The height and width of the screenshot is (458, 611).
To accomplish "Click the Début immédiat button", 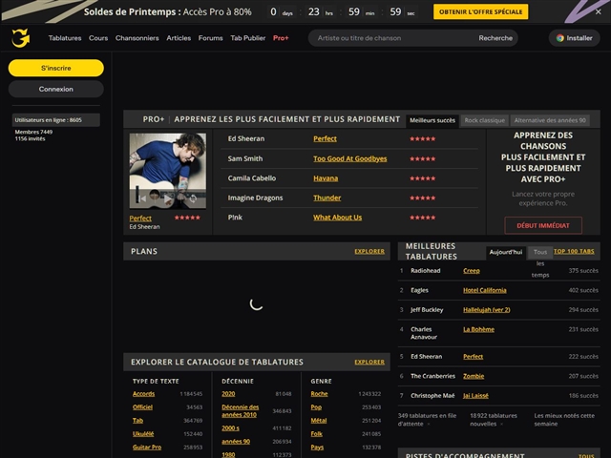I will pyautogui.click(x=543, y=225).
